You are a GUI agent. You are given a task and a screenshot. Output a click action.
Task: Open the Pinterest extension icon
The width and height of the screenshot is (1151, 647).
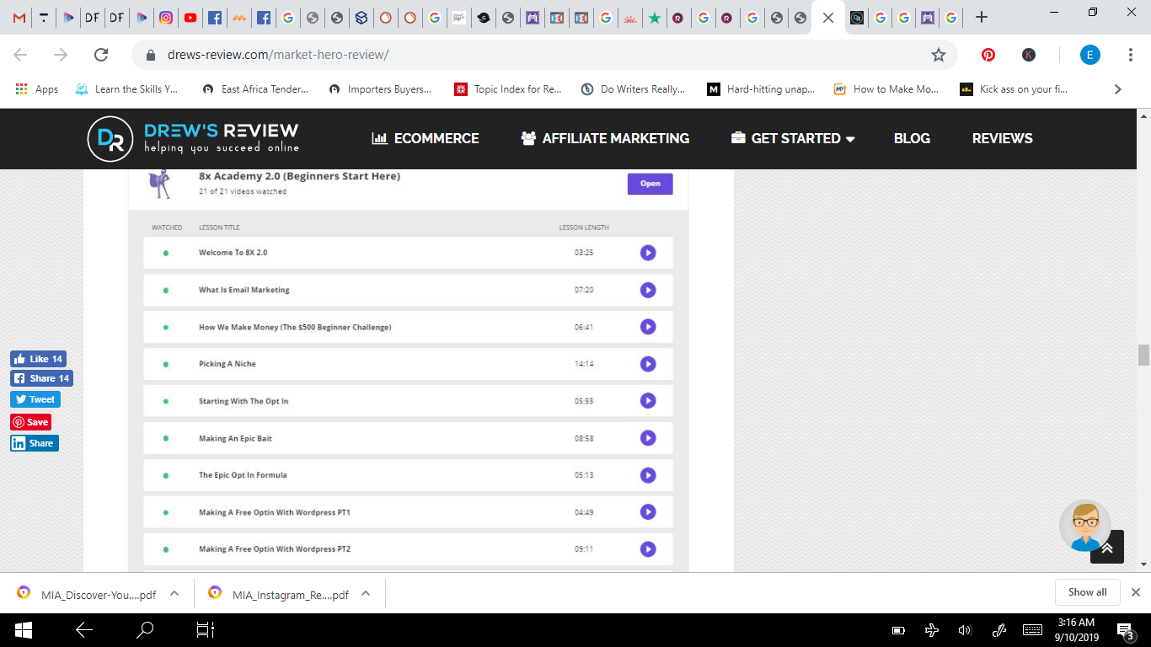[x=988, y=55]
